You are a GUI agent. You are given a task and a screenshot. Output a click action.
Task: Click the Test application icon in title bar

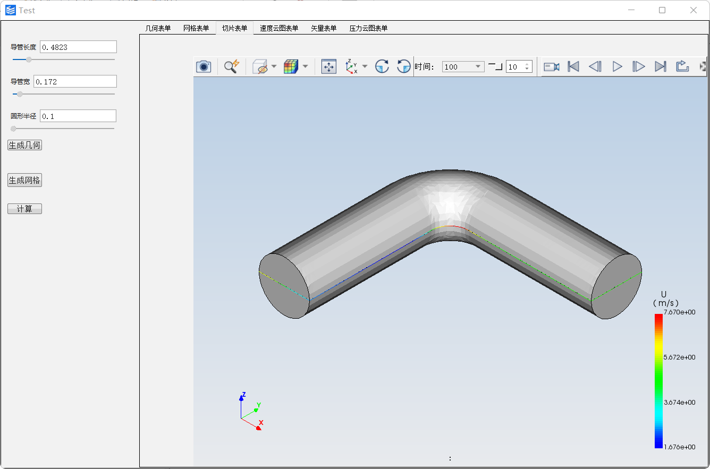(11, 10)
